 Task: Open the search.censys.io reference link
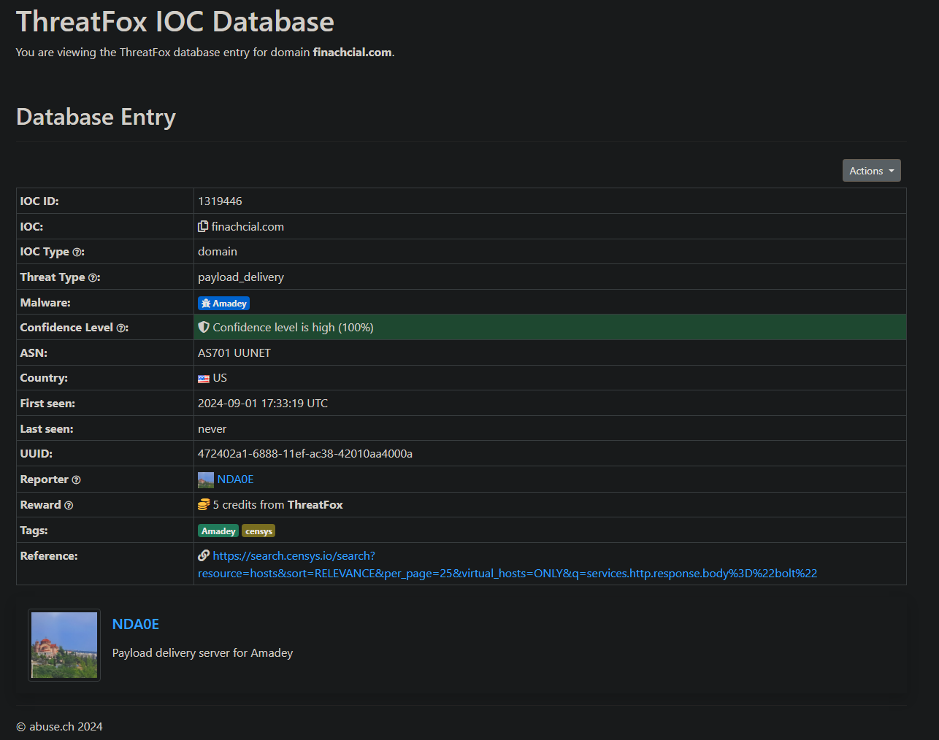coord(294,556)
